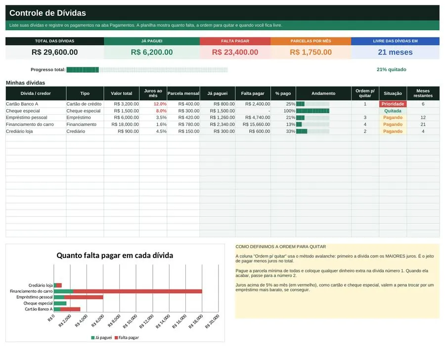Select the 'Cartão Banco A' debt cell

click(x=36, y=104)
